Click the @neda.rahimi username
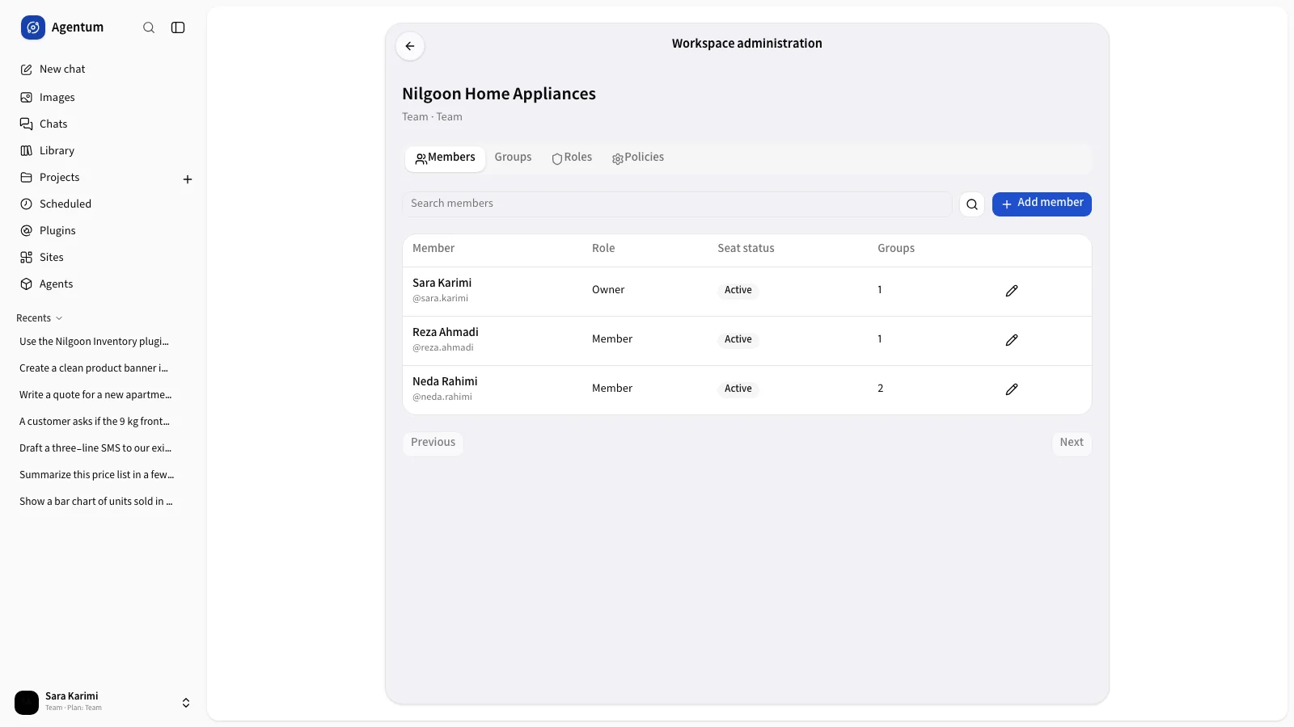 tap(442, 397)
